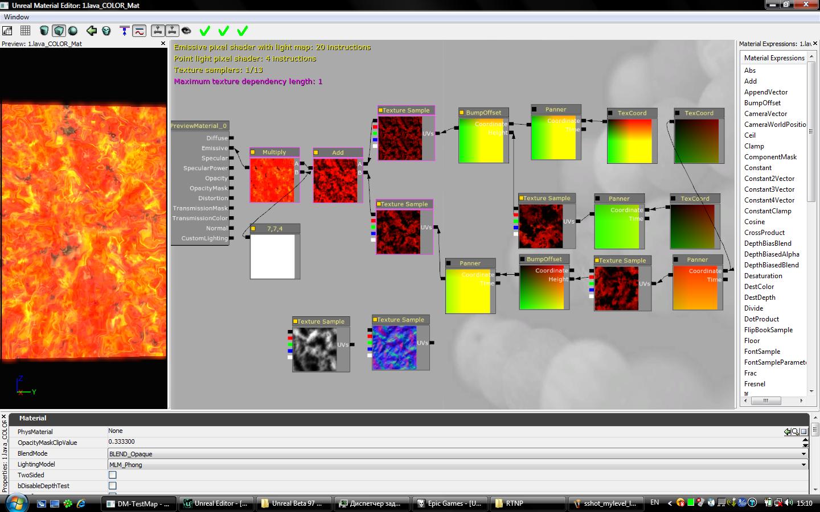The width and height of the screenshot is (820, 512).
Task: Select Constant3Vector from expressions list
Action: pyautogui.click(x=769, y=189)
